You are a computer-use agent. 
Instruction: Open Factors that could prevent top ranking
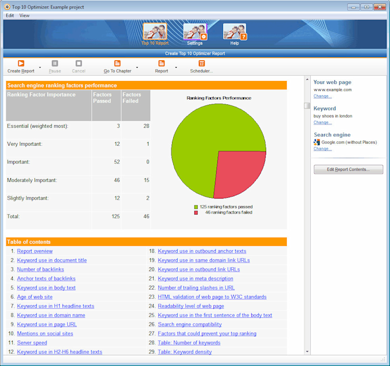click(207, 334)
